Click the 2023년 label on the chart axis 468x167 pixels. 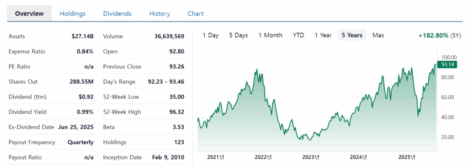(310, 157)
